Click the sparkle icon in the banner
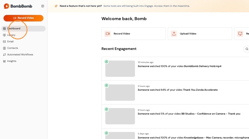 [56, 6]
